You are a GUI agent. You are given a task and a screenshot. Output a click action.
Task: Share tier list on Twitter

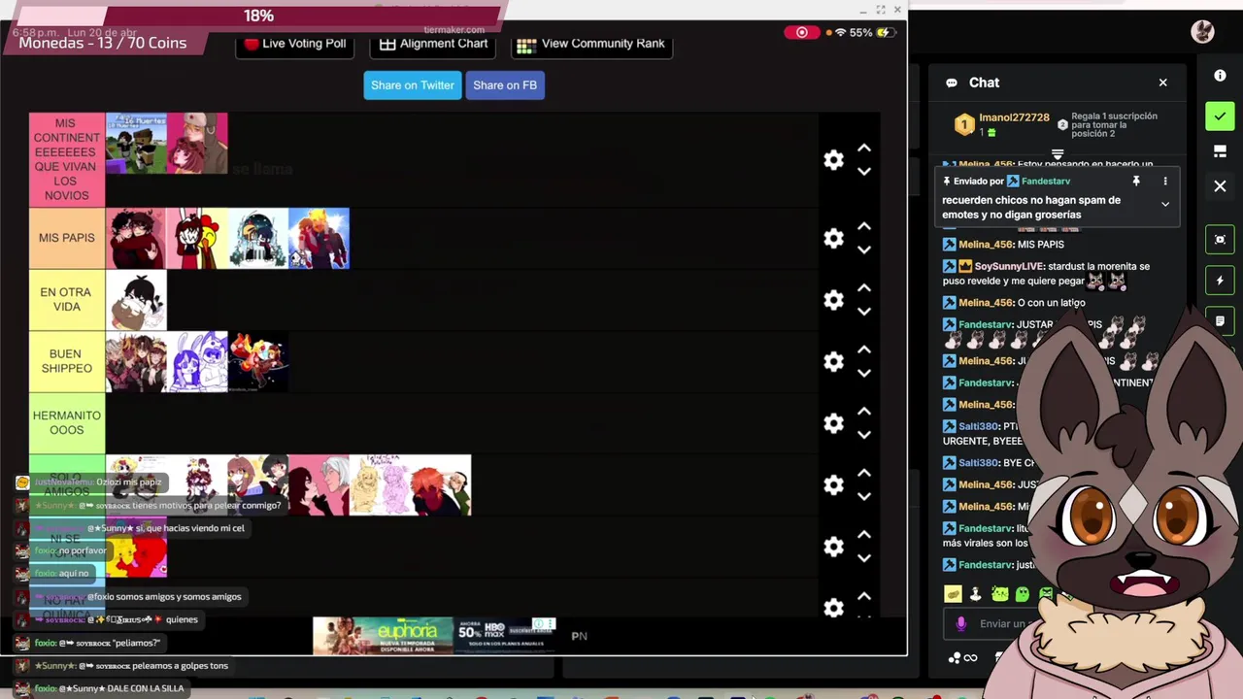coord(413,85)
